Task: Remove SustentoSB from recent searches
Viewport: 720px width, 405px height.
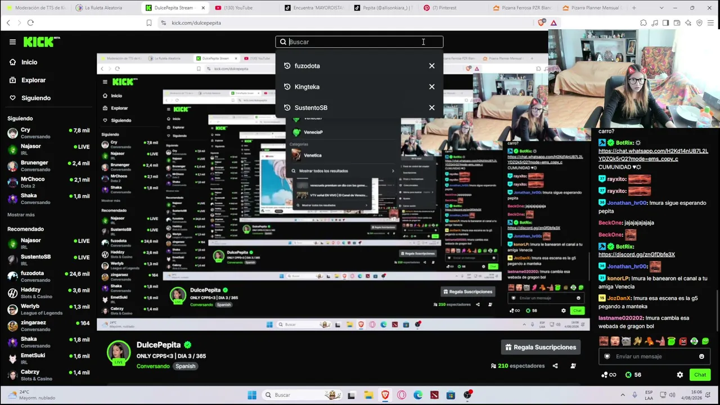Action: tap(431, 107)
